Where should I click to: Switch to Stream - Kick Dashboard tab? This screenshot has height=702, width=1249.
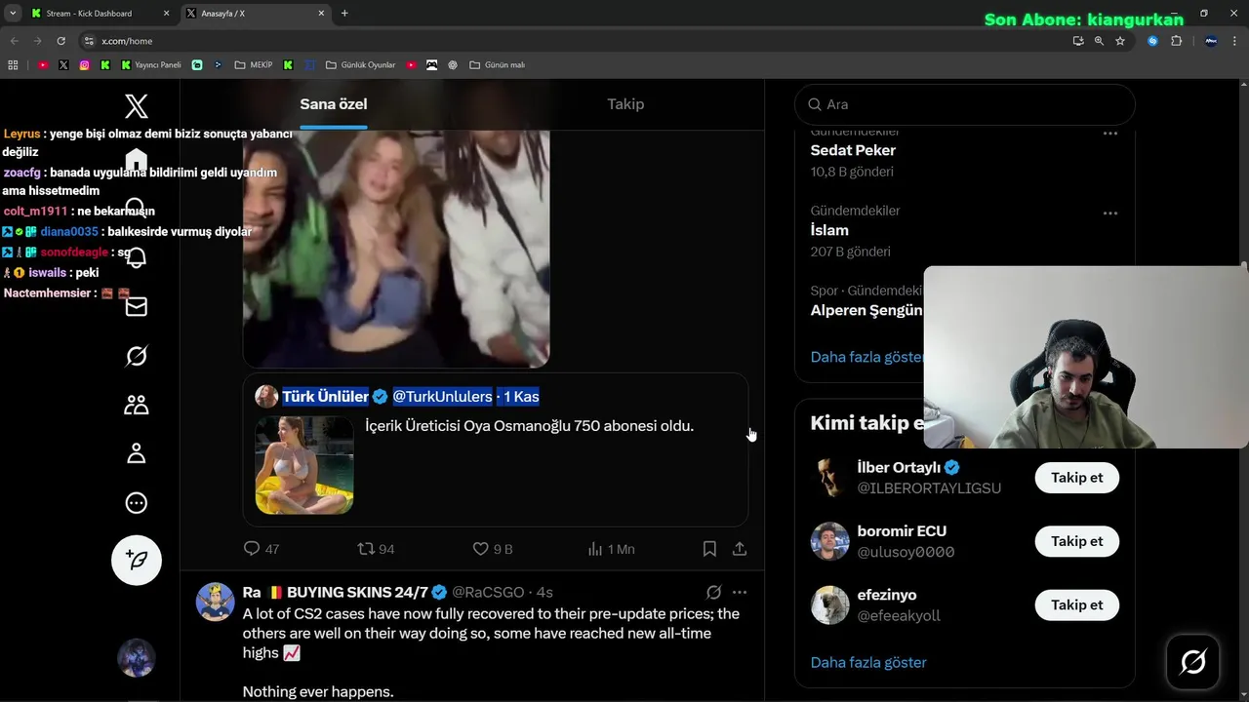(x=98, y=14)
